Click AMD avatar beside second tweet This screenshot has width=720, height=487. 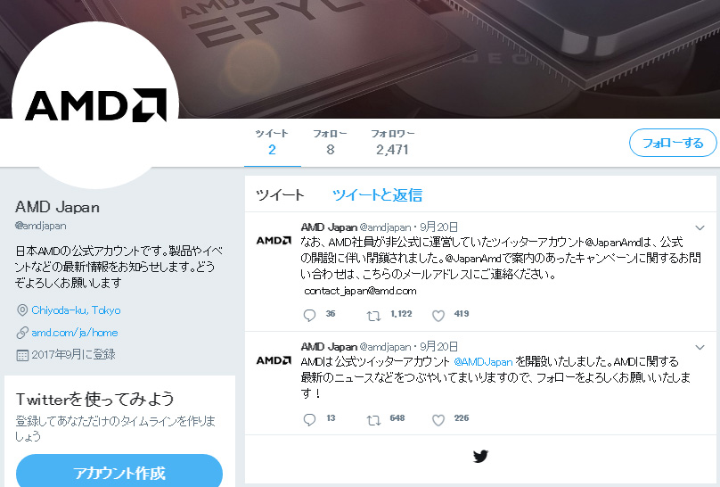[x=274, y=360]
